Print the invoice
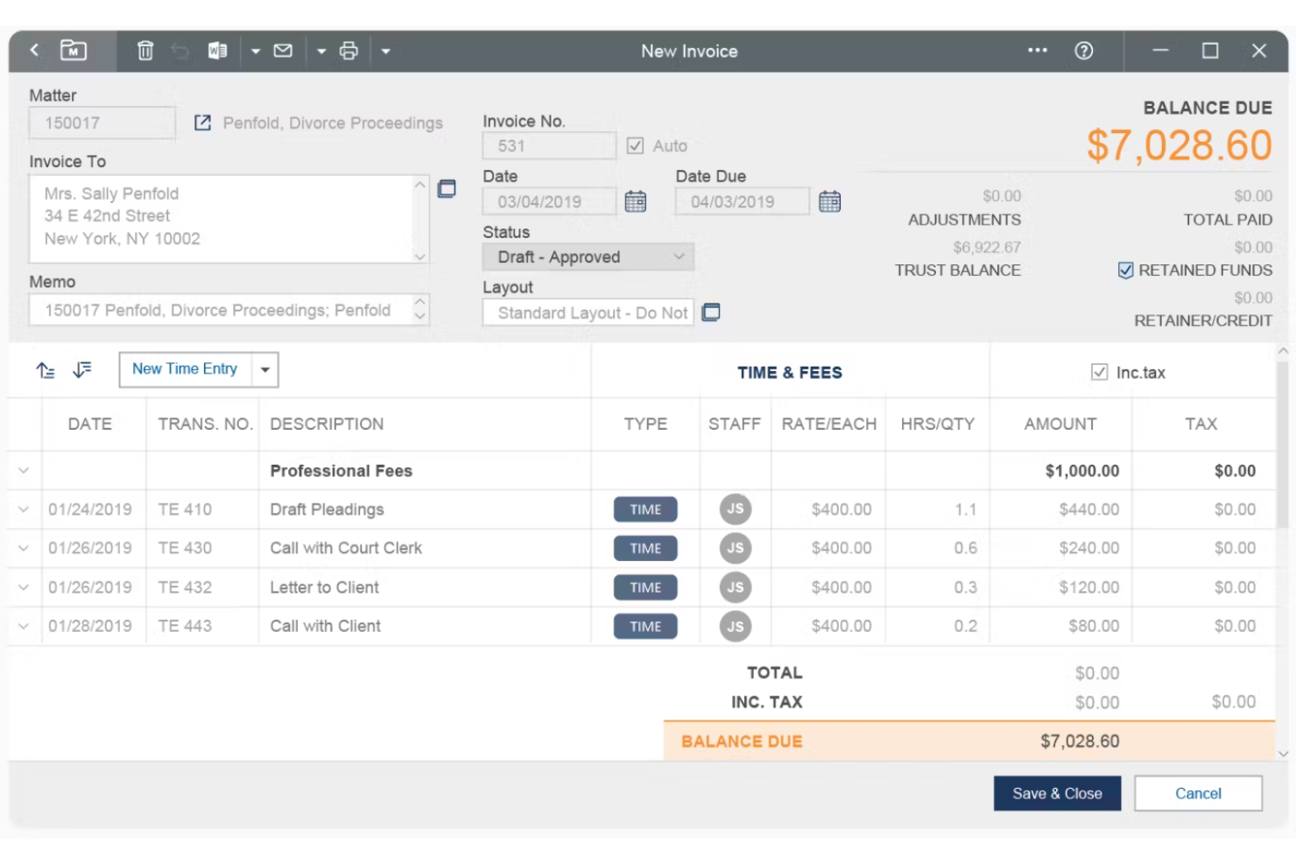Screen dimensions: 1296x864 point(349,51)
